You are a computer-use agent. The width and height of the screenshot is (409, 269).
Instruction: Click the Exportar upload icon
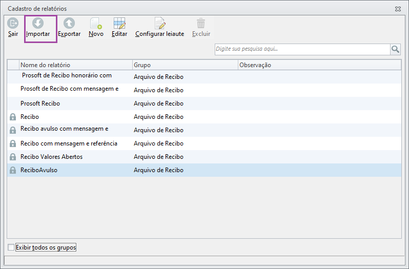(x=69, y=24)
